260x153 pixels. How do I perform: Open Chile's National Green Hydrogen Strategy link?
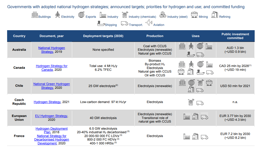(x=52, y=86)
